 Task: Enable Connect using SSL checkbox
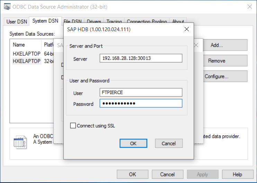73,125
